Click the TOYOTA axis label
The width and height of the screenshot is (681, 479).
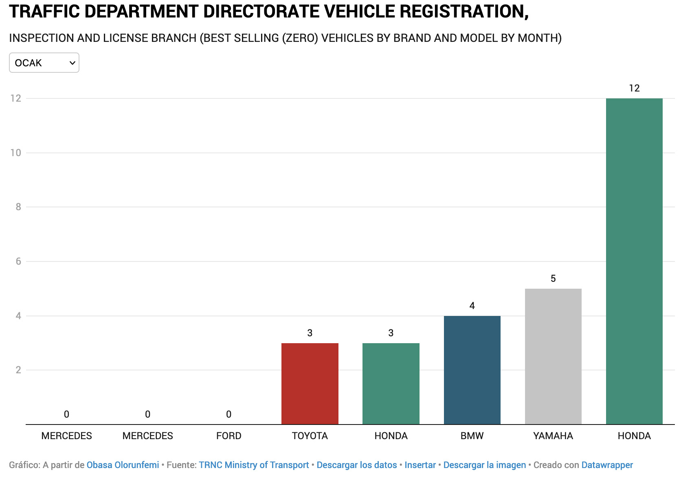310,436
